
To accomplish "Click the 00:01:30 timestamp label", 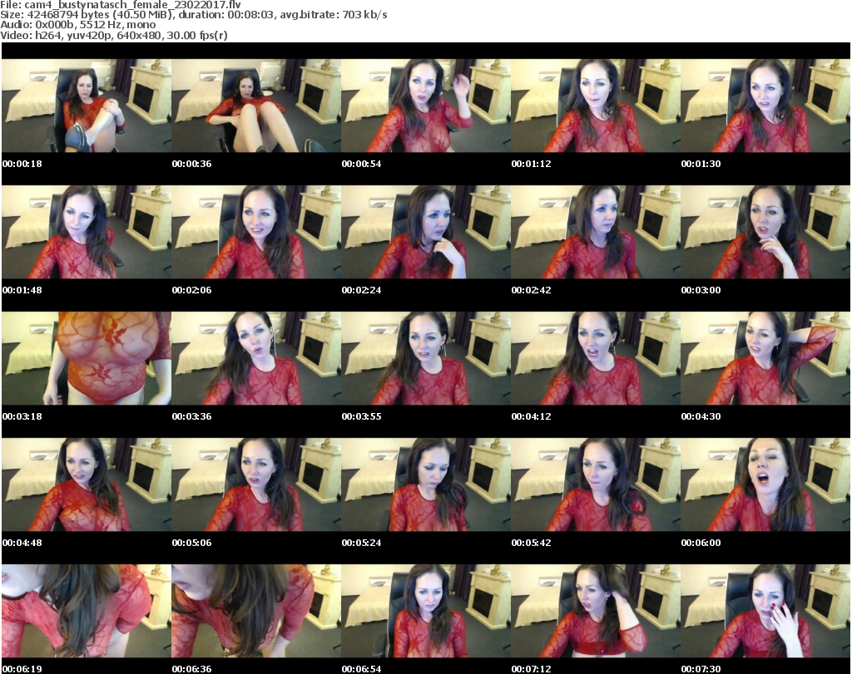I will (x=701, y=164).
